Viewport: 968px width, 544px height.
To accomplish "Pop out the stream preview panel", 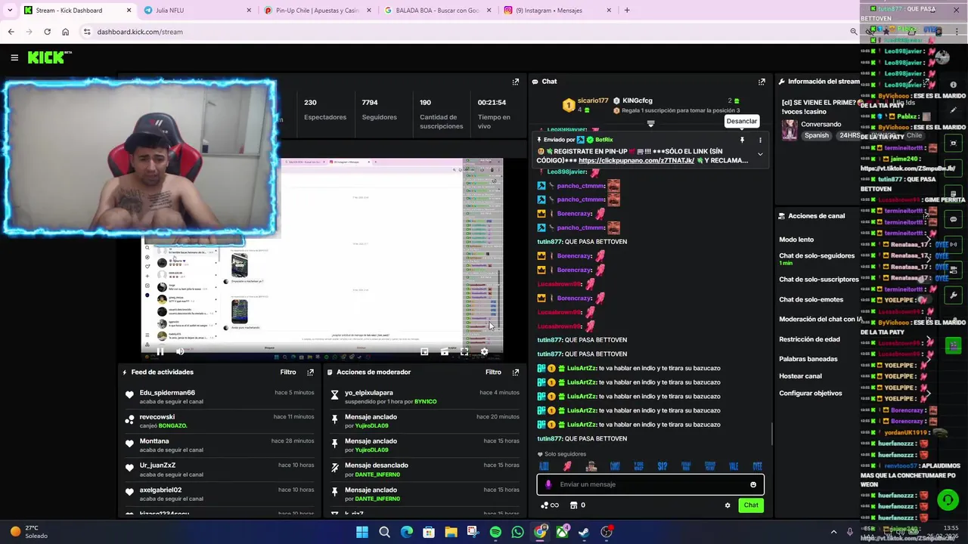I will tap(516, 82).
